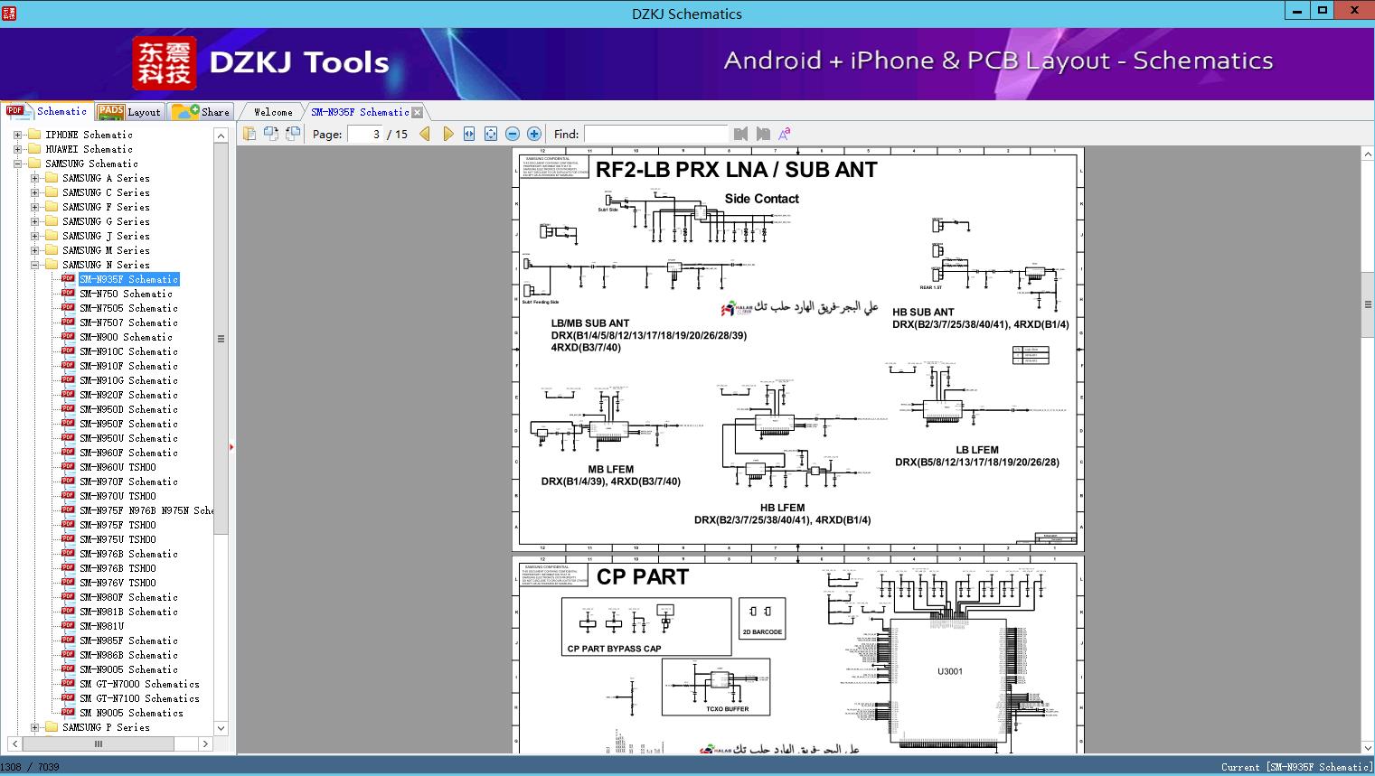The width and height of the screenshot is (1375, 776).
Task: Click the page number input field
Action: (364, 134)
